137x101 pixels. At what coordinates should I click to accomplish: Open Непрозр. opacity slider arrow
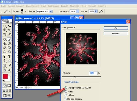77,11
